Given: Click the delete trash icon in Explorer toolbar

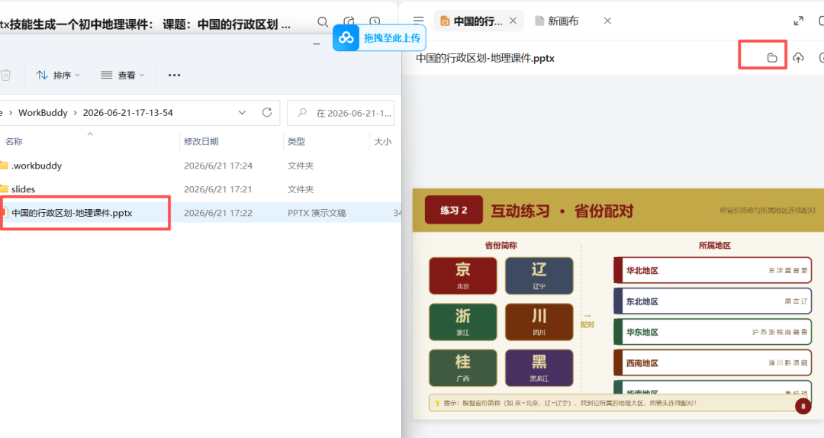Looking at the screenshot, I should coord(6,76).
